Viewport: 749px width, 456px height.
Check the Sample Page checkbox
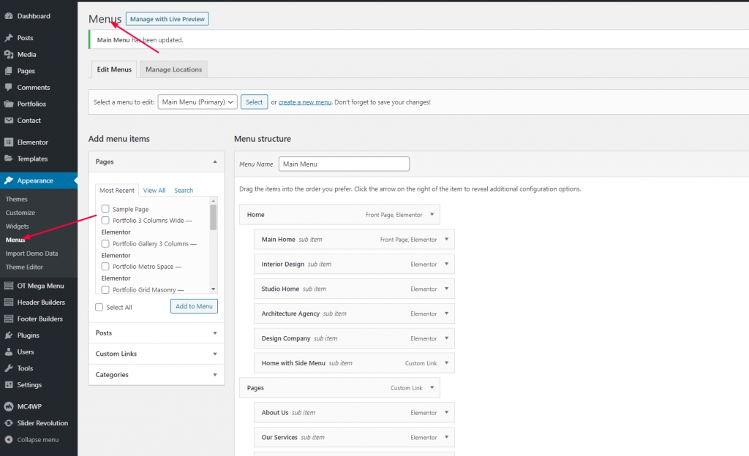[x=105, y=209]
